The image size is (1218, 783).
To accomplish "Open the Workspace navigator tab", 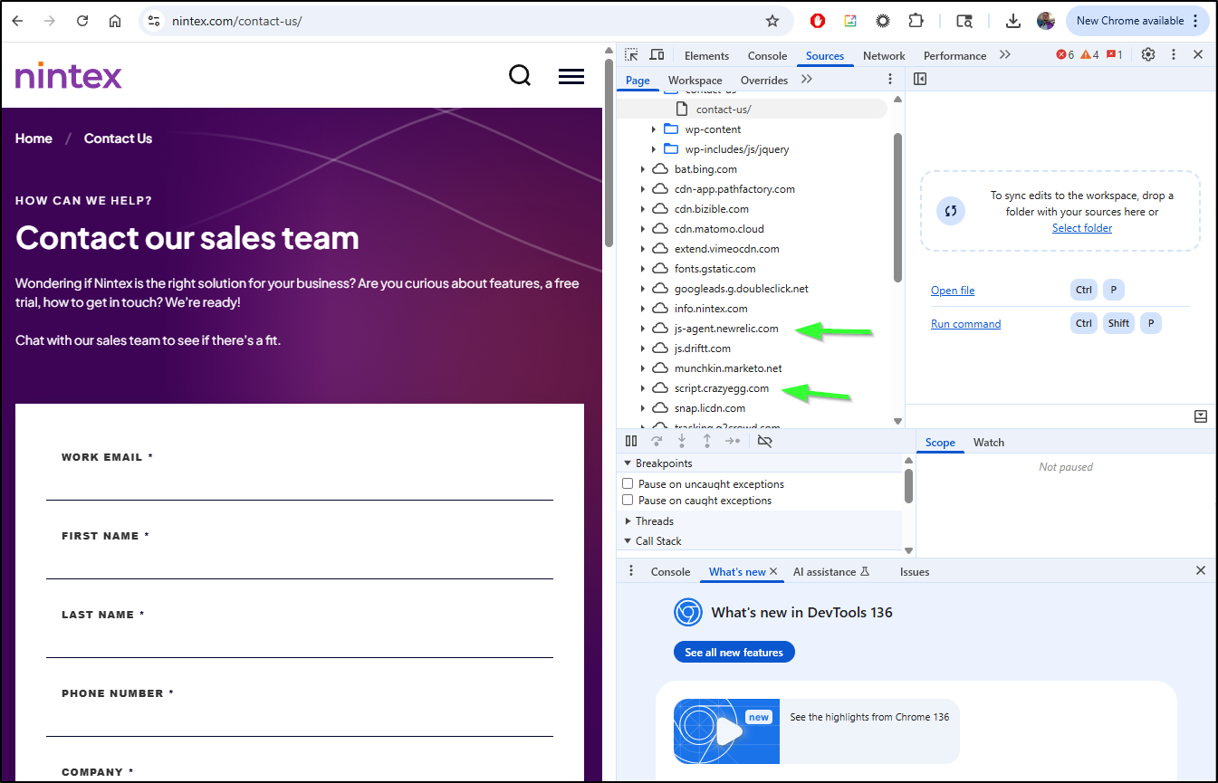I will [x=695, y=80].
